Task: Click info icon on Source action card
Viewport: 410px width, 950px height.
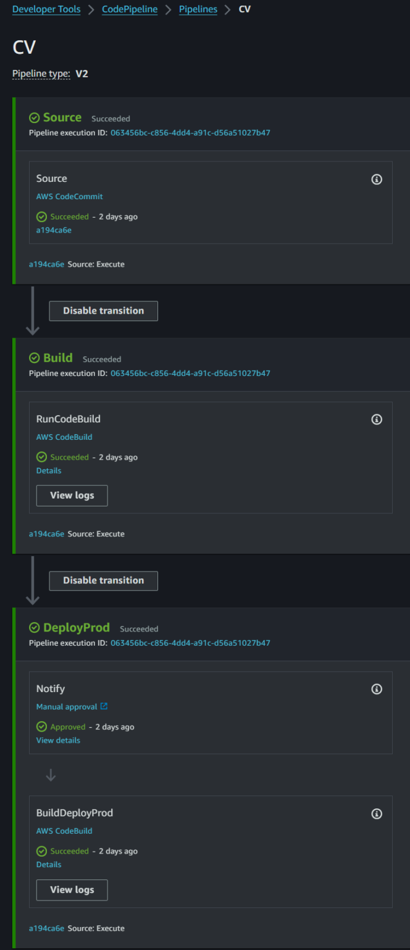Action: pos(377,179)
